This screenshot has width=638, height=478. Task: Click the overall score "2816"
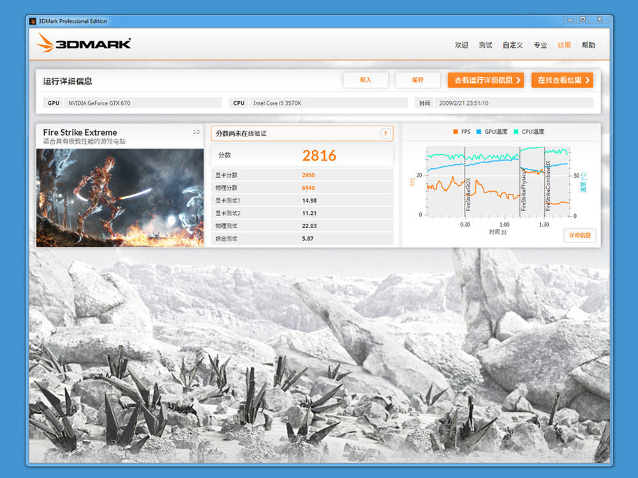pyautogui.click(x=320, y=156)
